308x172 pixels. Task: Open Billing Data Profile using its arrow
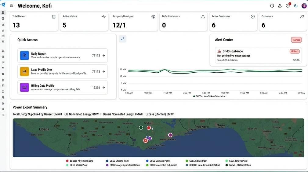(x=103, y=88)
